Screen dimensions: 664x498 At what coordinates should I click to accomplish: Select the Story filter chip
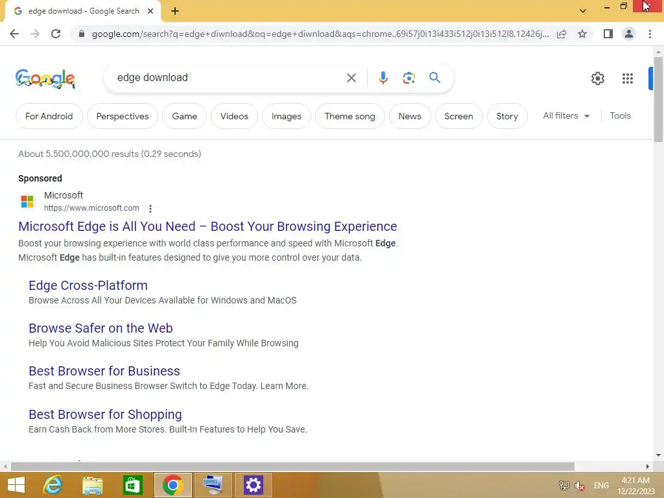point(507,116)
